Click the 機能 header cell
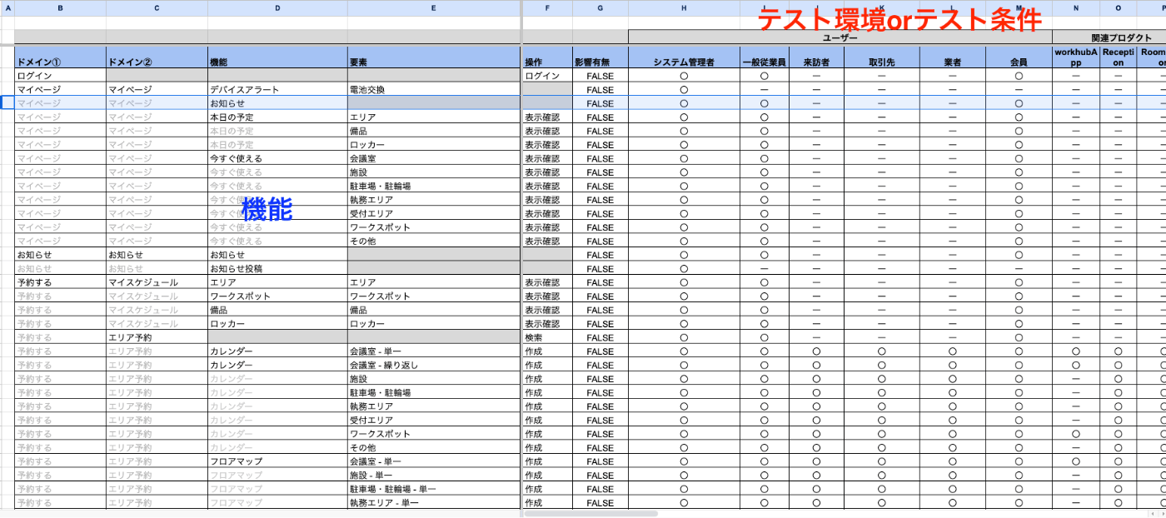Screen dimensions: 1166x518 click(277, 57)
